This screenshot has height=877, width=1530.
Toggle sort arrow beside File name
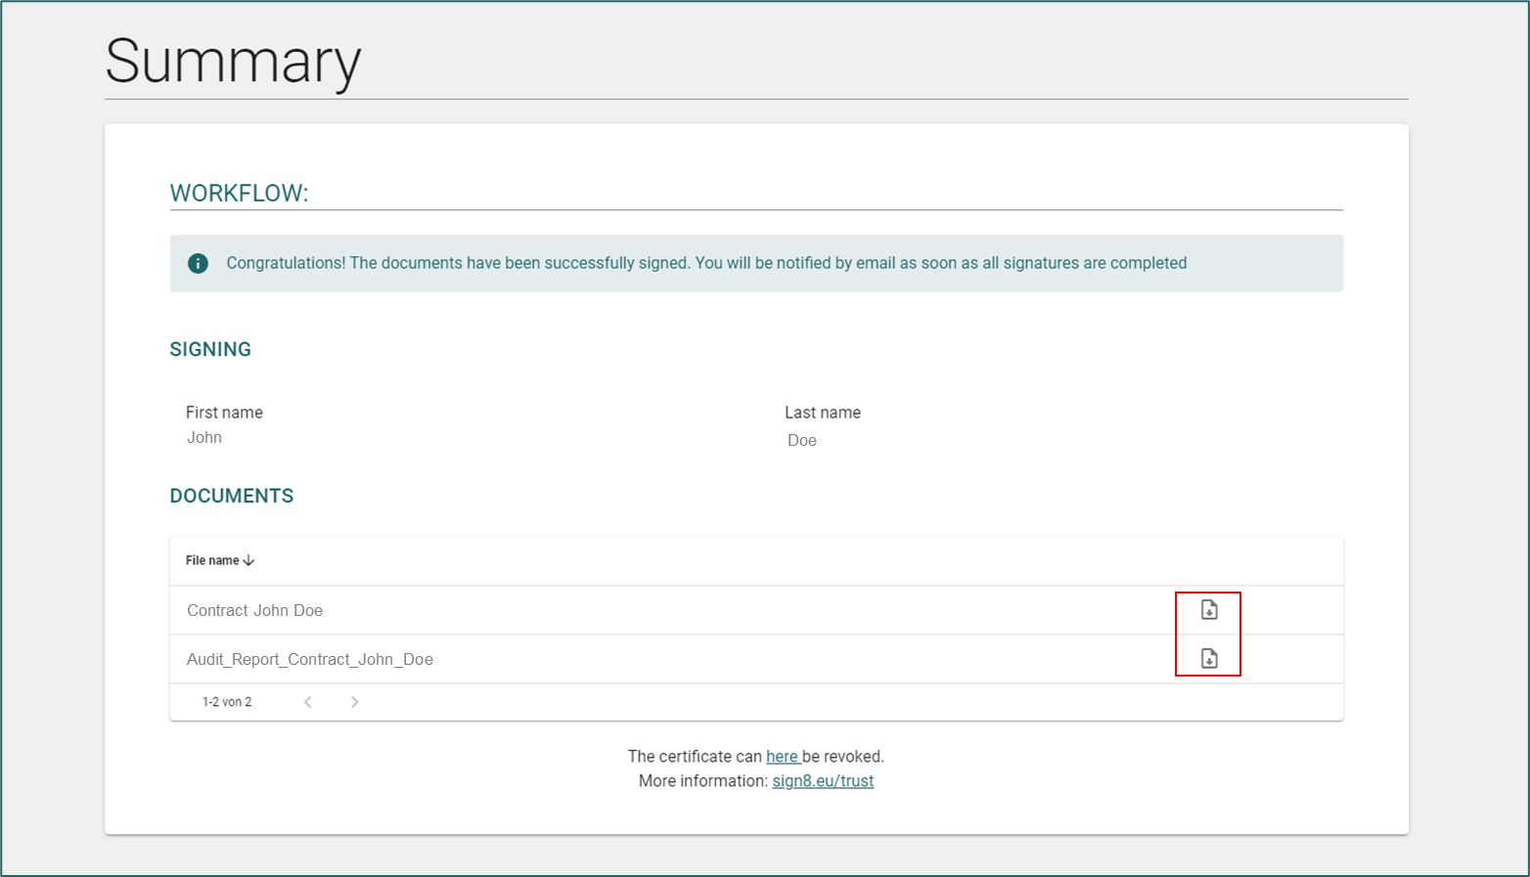[x=248, y=560]
